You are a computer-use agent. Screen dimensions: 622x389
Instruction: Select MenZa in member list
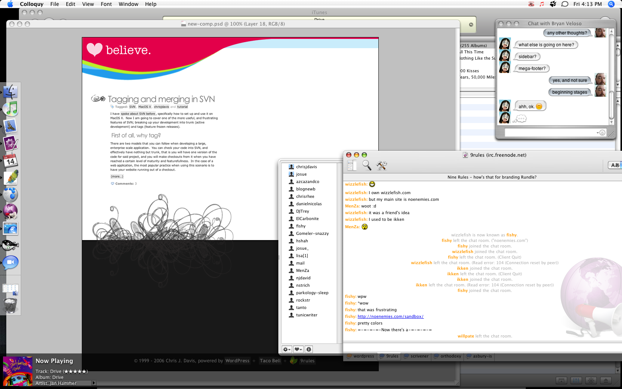click(x=309, y=270)
